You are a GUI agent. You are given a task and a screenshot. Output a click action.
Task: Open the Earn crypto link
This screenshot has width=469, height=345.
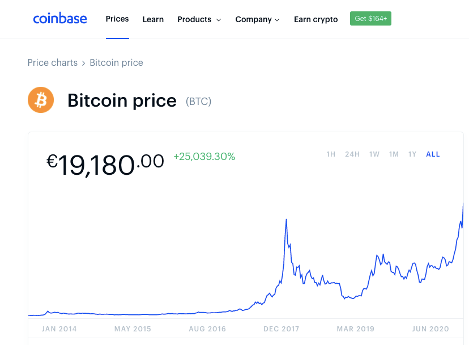316,19
